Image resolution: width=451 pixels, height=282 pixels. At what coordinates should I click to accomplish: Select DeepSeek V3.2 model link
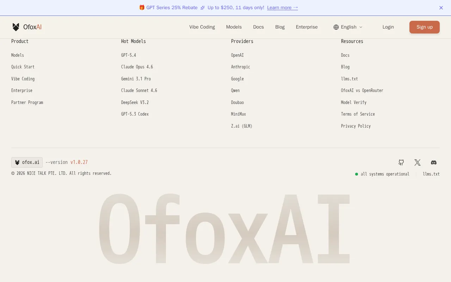(135, 103)
